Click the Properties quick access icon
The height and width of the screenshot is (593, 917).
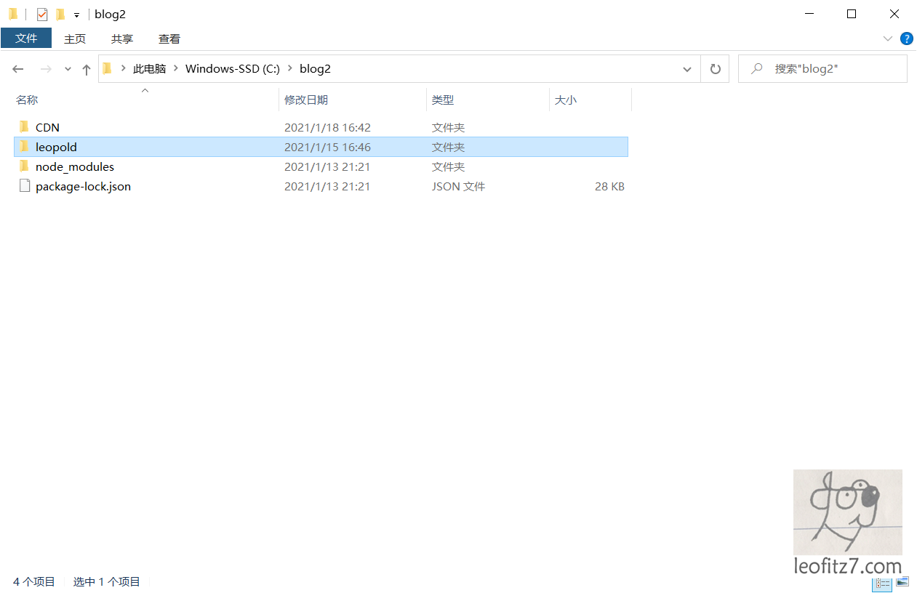tap(42, 15)
